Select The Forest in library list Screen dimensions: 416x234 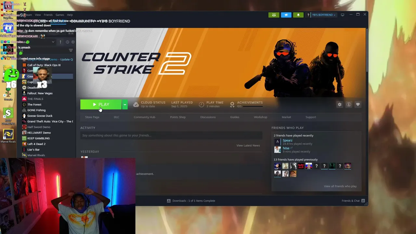click(x=47, y=104)
